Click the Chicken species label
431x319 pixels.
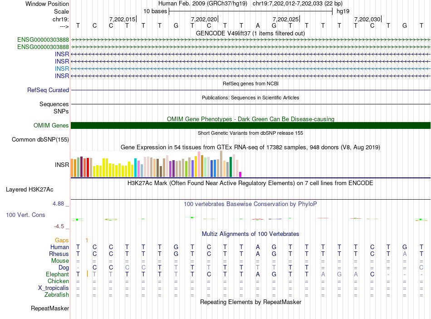58,281
